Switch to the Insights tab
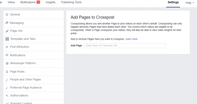The width and height of the screenshot is (197, 104). 50,2
